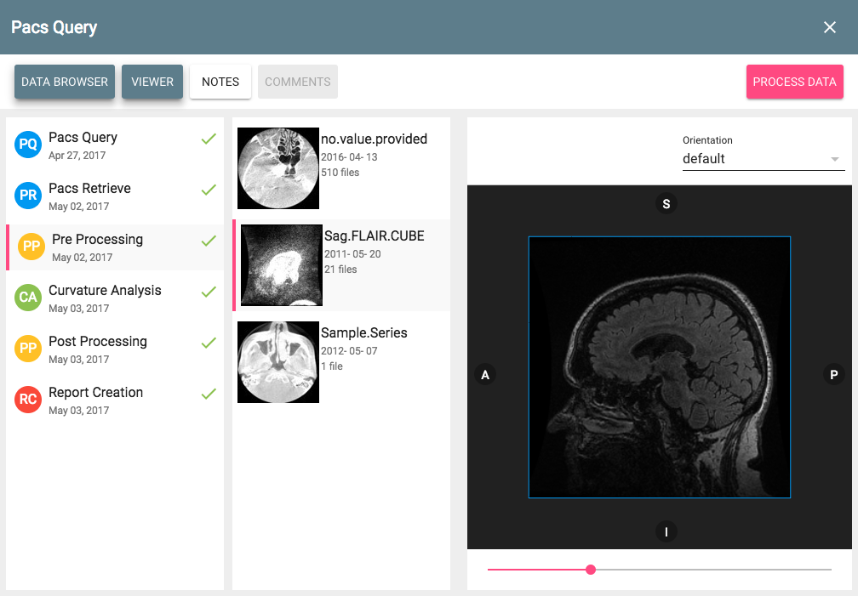Open the Data Browser view
The height and width of the screenshot is (596, 858).
[65, 82]
